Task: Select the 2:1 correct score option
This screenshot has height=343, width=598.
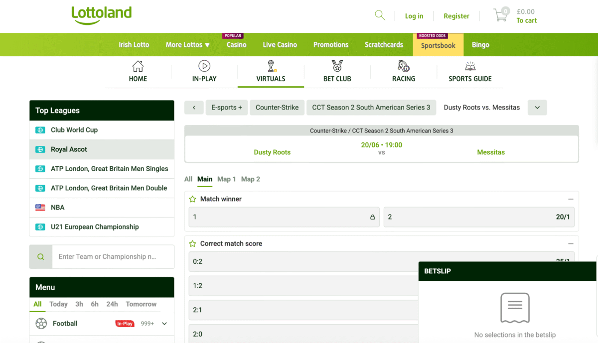Action: coord(303,310)
